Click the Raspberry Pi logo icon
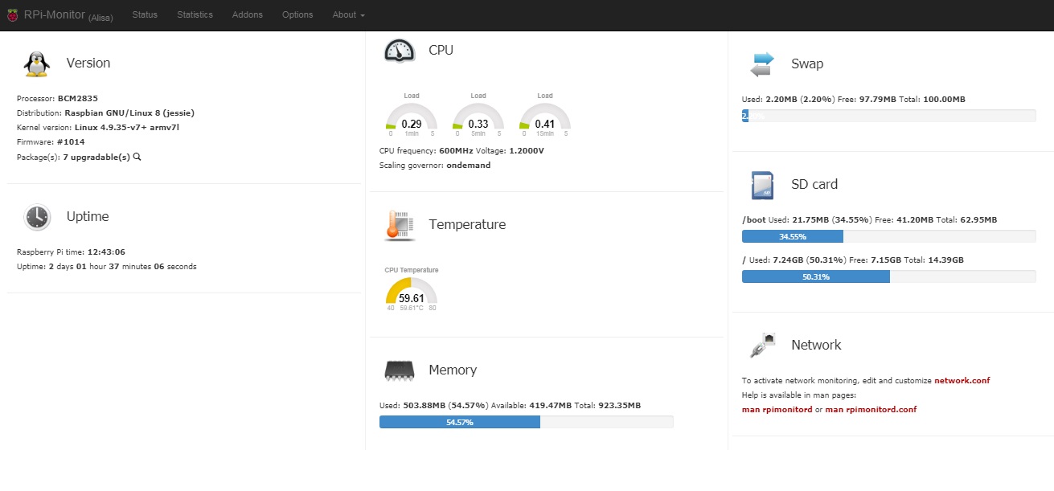Image resolution: width=1054 pixels, height=491 pixels. pos(12,14)
